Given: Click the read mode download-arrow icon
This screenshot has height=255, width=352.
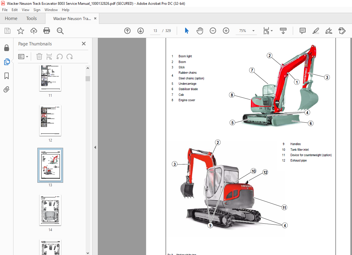Looking at the screenshot, I should [283, 31].
